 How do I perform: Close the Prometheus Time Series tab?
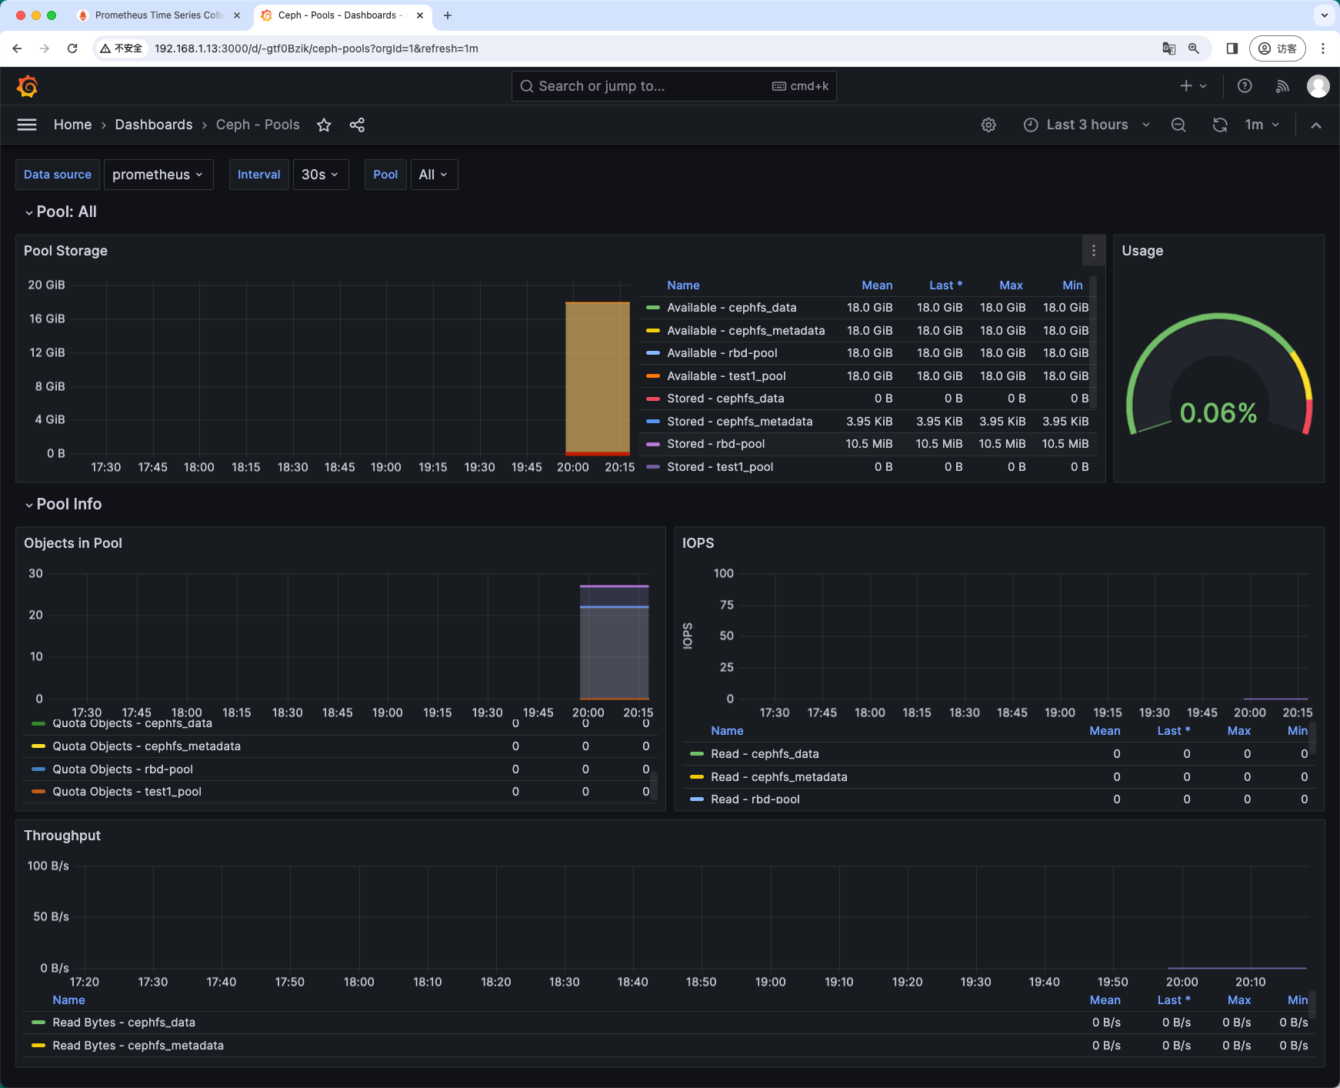pyautogui.click(x=237, y=15)
